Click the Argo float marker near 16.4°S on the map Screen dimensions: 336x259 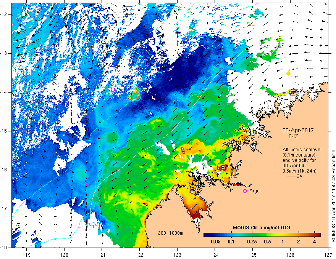point(86,186)
